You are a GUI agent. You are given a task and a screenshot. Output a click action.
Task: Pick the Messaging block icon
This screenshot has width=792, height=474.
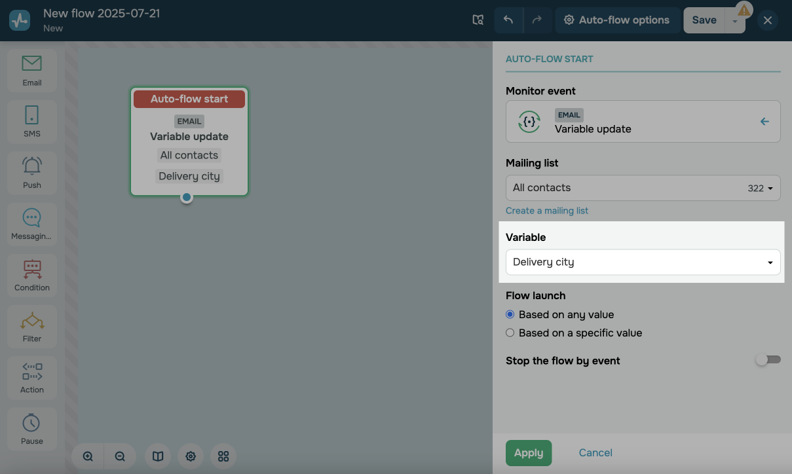(31, 223)
